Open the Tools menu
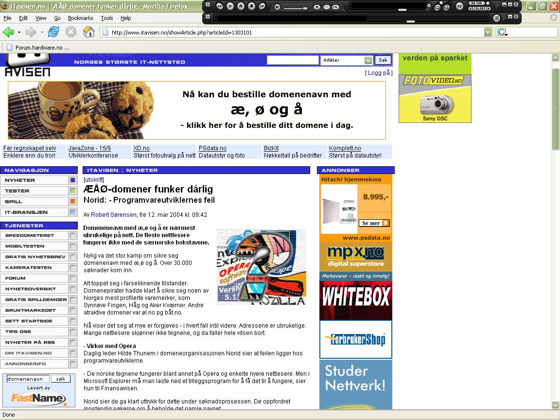The width and height of the screenshot is (560, 420). tap(107, 18)
